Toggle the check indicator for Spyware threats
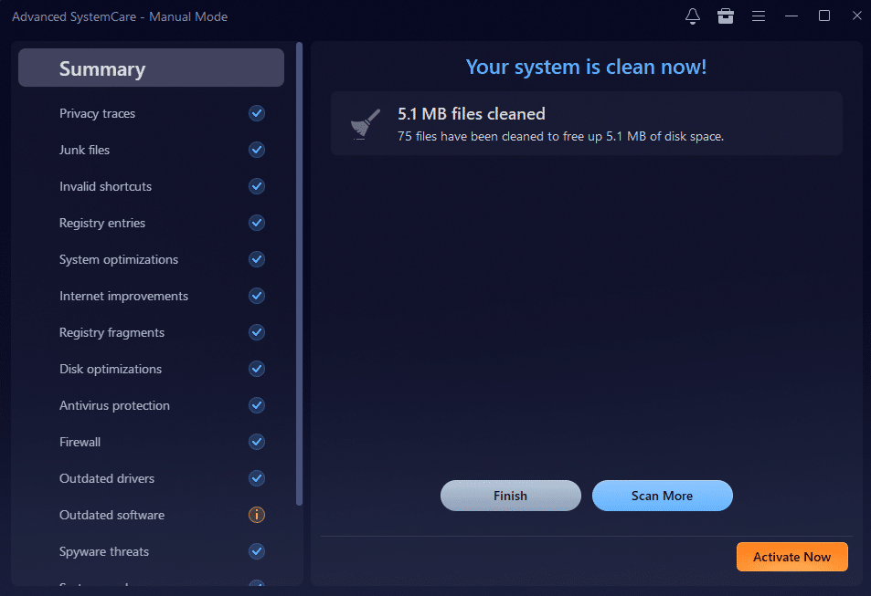Viewport: 871px width, 596px height. point(257,551)
